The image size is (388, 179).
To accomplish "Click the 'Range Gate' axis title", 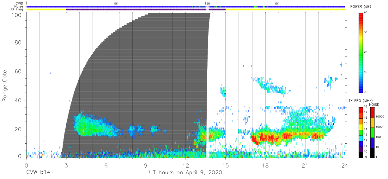I will [5, 86].
